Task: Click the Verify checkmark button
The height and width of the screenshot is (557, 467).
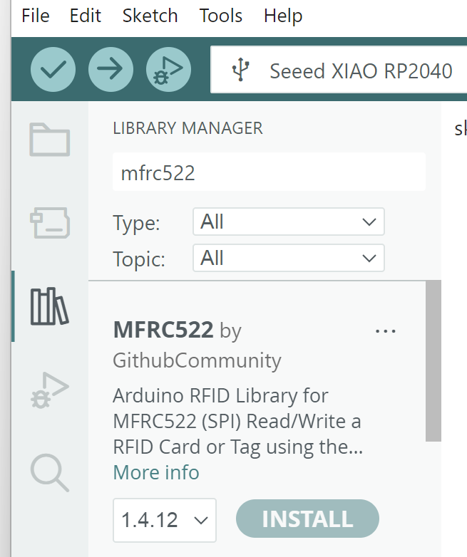Action: tap(53, 69)
